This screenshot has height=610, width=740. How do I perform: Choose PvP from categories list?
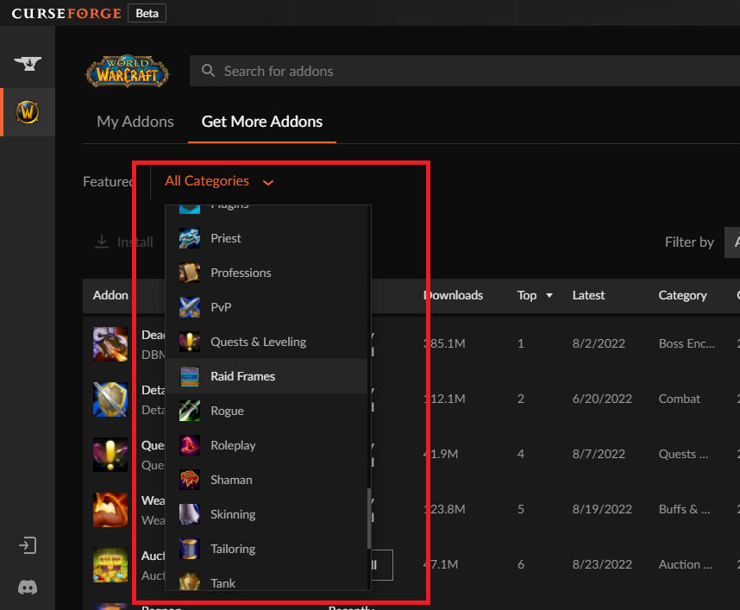coord(267,307)
